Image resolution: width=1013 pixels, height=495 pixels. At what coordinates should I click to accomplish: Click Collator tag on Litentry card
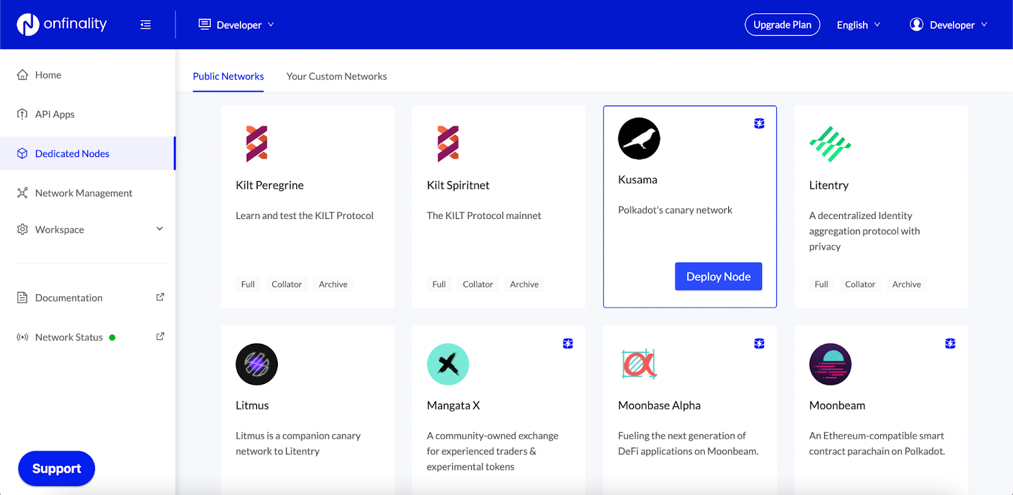click(860, 284)
